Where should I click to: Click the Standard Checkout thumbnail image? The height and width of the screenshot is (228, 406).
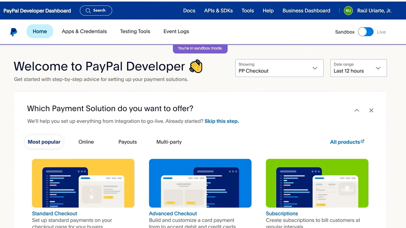click(x=83, y=183)
